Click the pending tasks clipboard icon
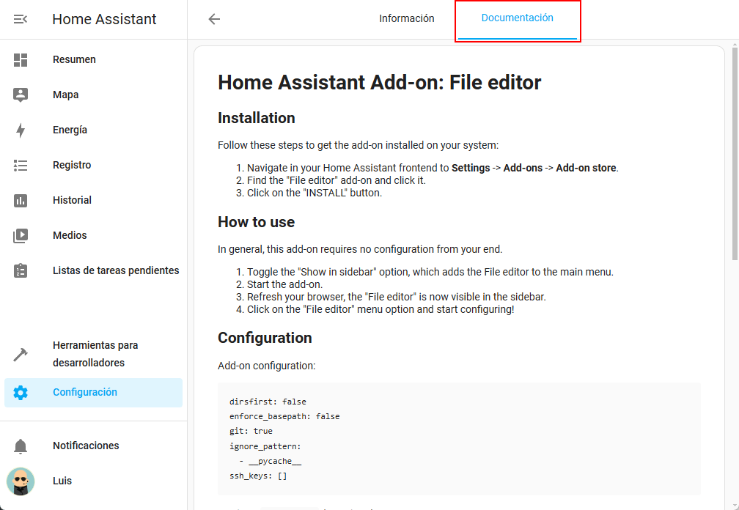 click(x=21, y=271)
